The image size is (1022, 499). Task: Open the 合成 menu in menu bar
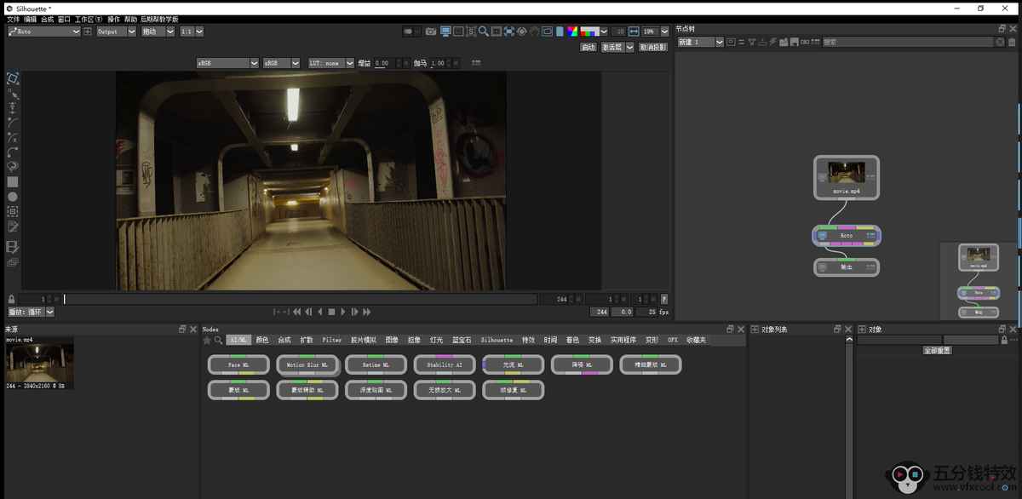pyautogui.click(x=47, y=19)
